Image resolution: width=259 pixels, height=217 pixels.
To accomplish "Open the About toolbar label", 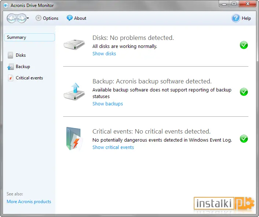I will tap(80, 18).
